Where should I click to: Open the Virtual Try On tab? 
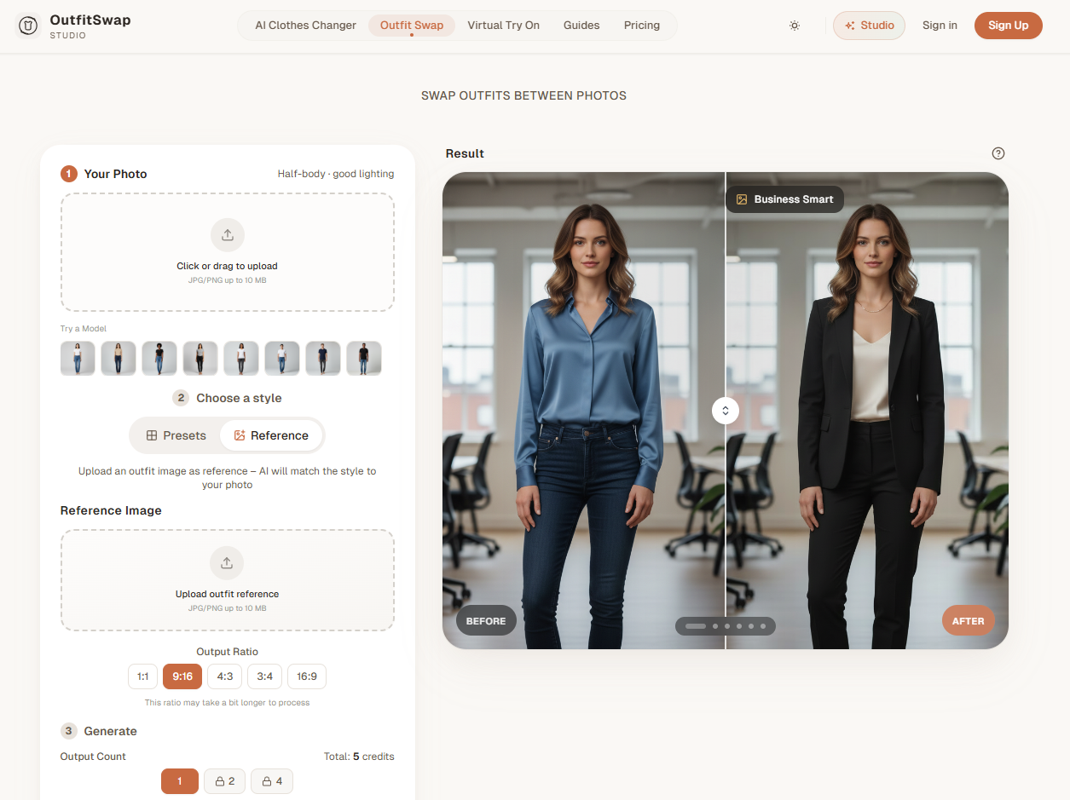(x=503, y=26)
